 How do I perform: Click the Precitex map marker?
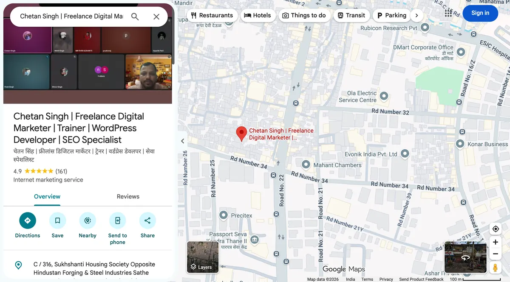click(224, 215)
